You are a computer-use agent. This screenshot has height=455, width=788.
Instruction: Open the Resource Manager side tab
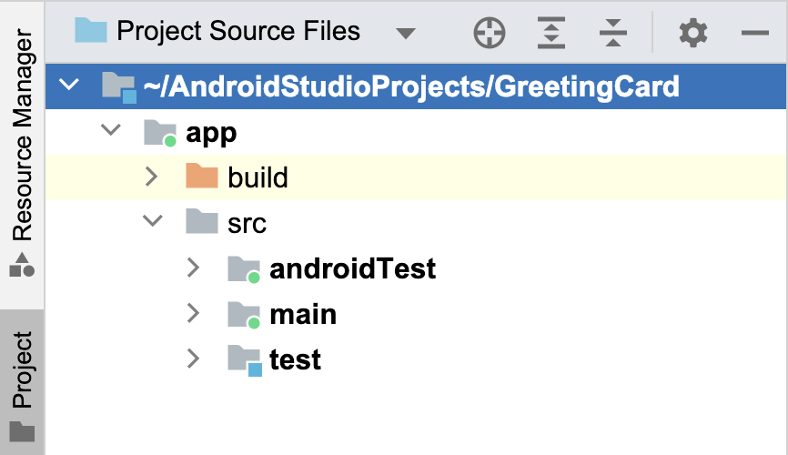point(22,150)
